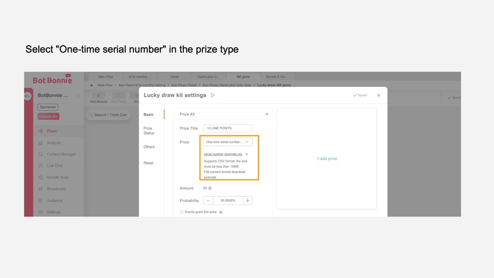Click the play icon beside Lucky draw kit settings
The width and height of the screenshot is (494, 278).
(213, 95)
